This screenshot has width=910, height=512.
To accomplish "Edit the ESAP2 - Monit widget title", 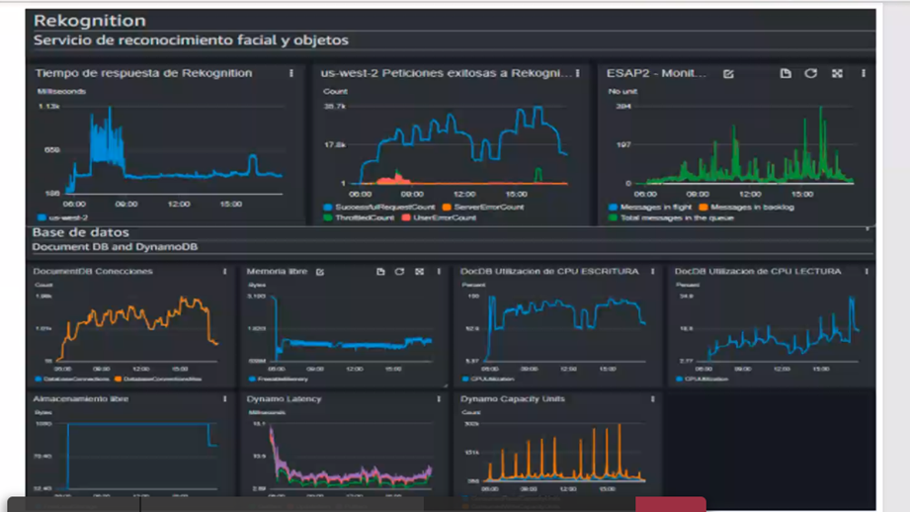I will click(728, 74).
